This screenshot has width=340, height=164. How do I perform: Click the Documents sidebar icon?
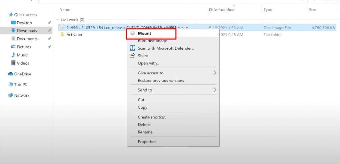pyautogui.click(x=13, y=38)
